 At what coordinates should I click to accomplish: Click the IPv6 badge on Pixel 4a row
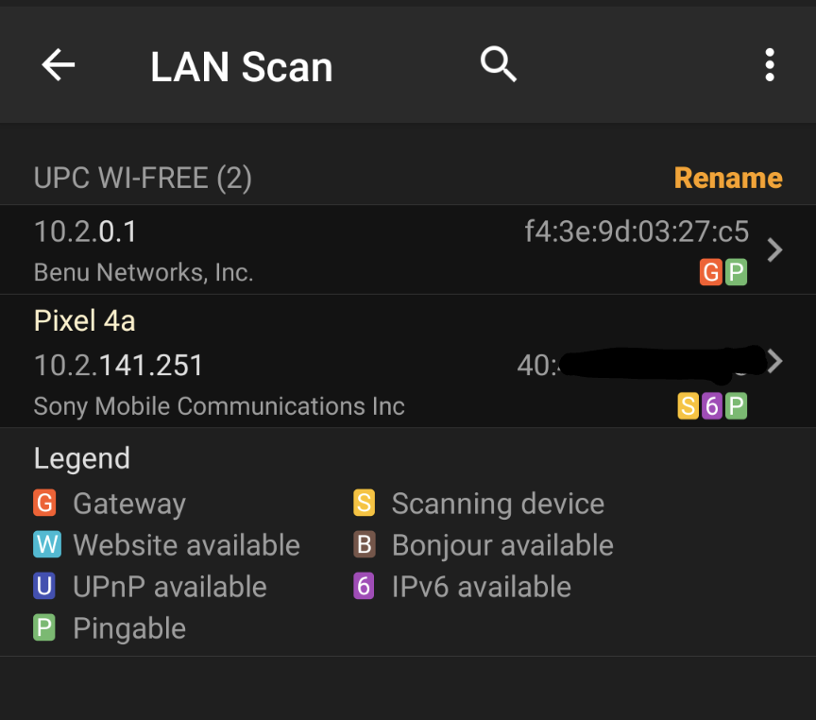pos(712,405)
